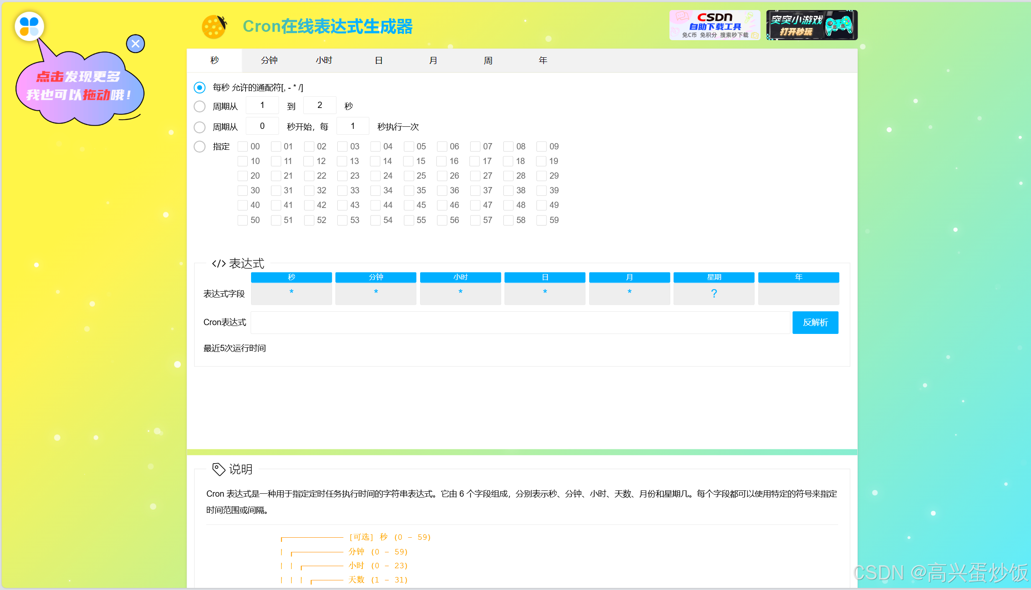The width and height of the screenshot is (1031, 590).
Task: Select the 指定 radio button
Action: click(x=200, y=146)
